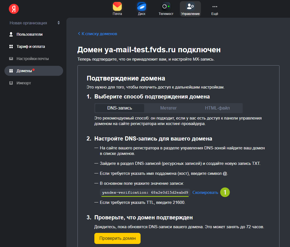Switch to the DNS-запись tab
Image resolution: width=290 pixels, height=247 pixels.
tap(120, 108)
